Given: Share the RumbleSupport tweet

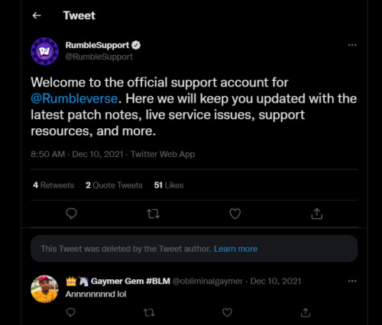Looking at the screenshot, I should coord(316,214).
